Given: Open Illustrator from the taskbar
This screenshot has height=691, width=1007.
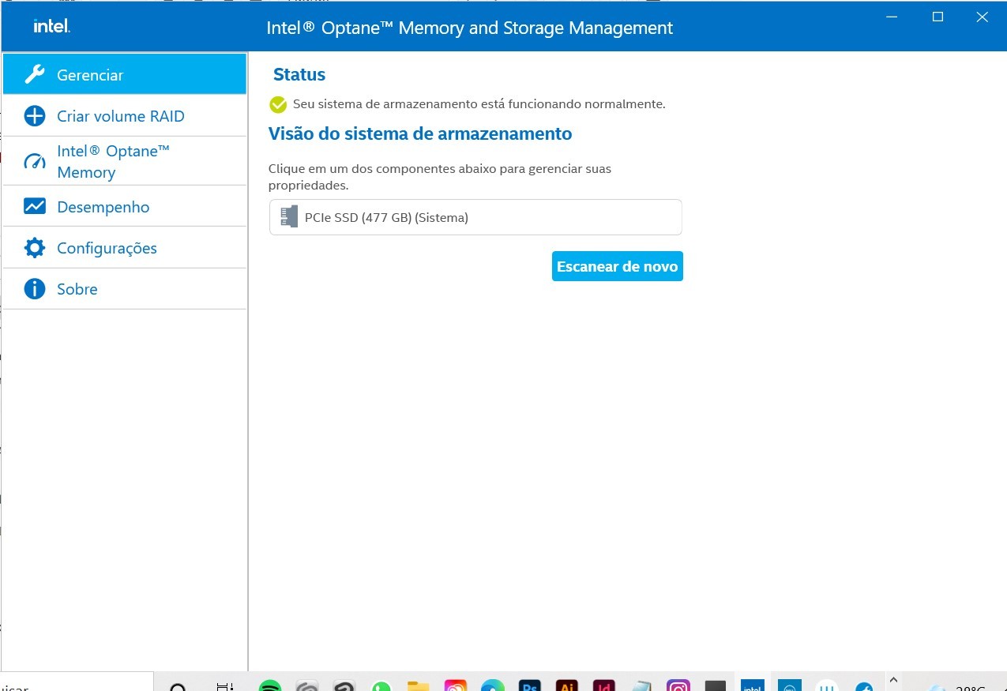Looking at the screenshot, I should (567, 685).
